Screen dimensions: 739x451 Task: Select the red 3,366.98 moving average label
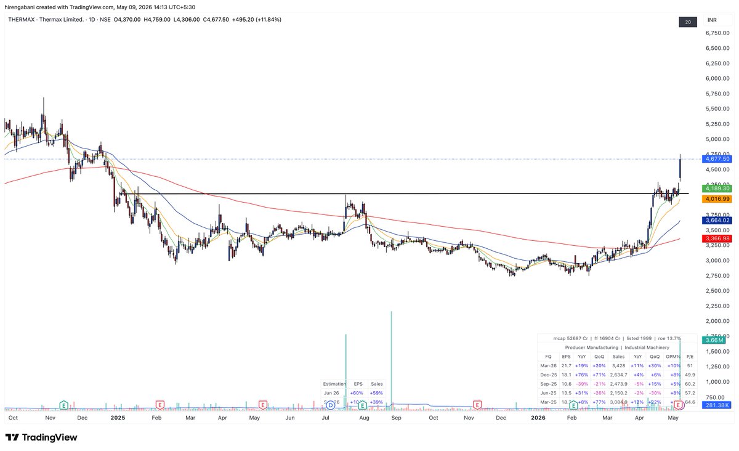coord(717,238)
